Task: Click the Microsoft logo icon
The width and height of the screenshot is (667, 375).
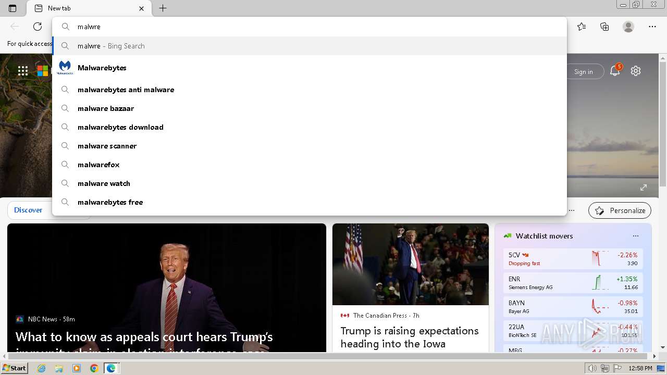Action: [43, 71]
